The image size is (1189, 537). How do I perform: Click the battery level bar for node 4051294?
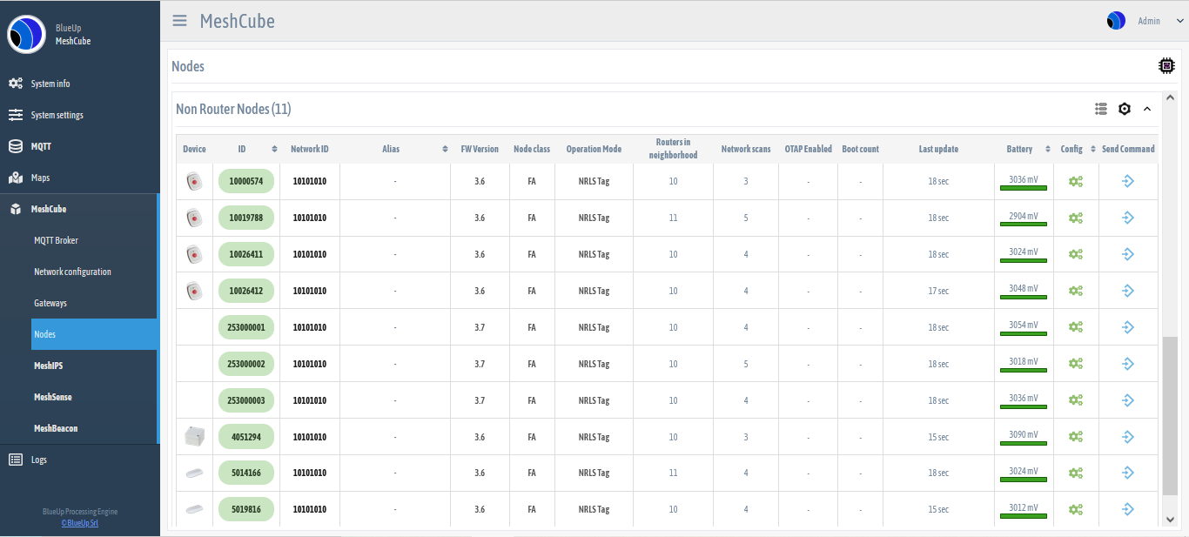pyautogui.click(x=1024, y=445)
